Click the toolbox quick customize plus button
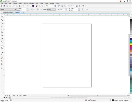 pos(2,68)
